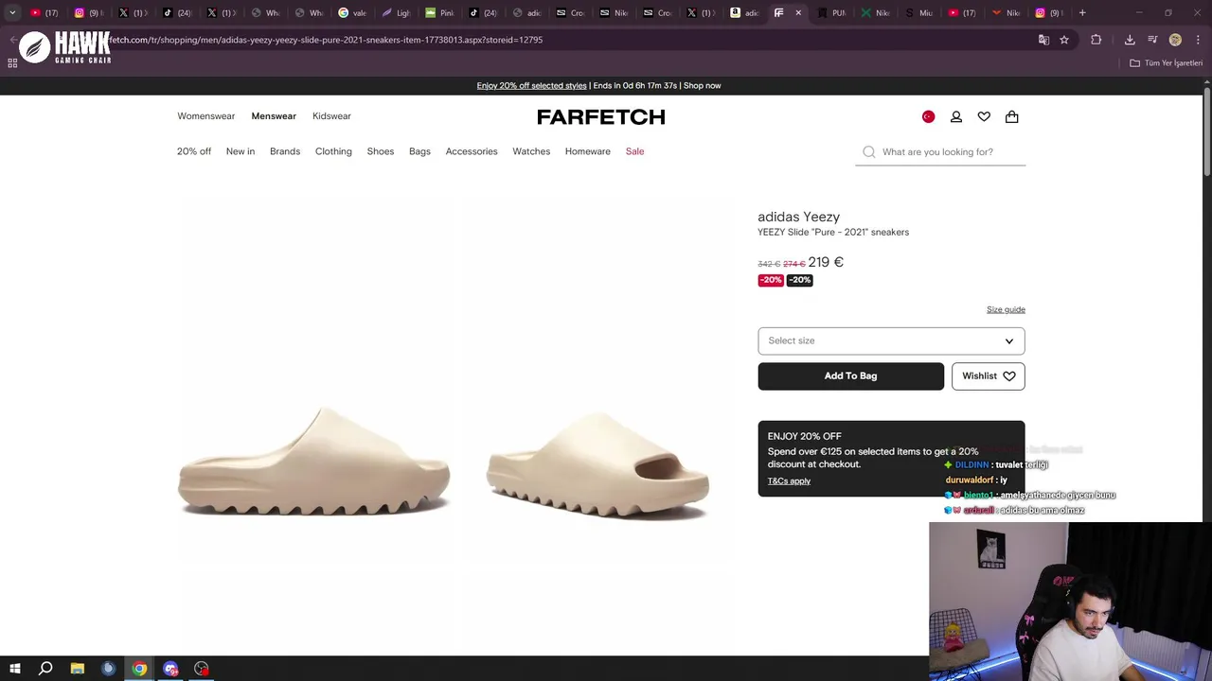
Task: Click the tab search chevron button
Action: pyautogui.click(x=12, y=12)
